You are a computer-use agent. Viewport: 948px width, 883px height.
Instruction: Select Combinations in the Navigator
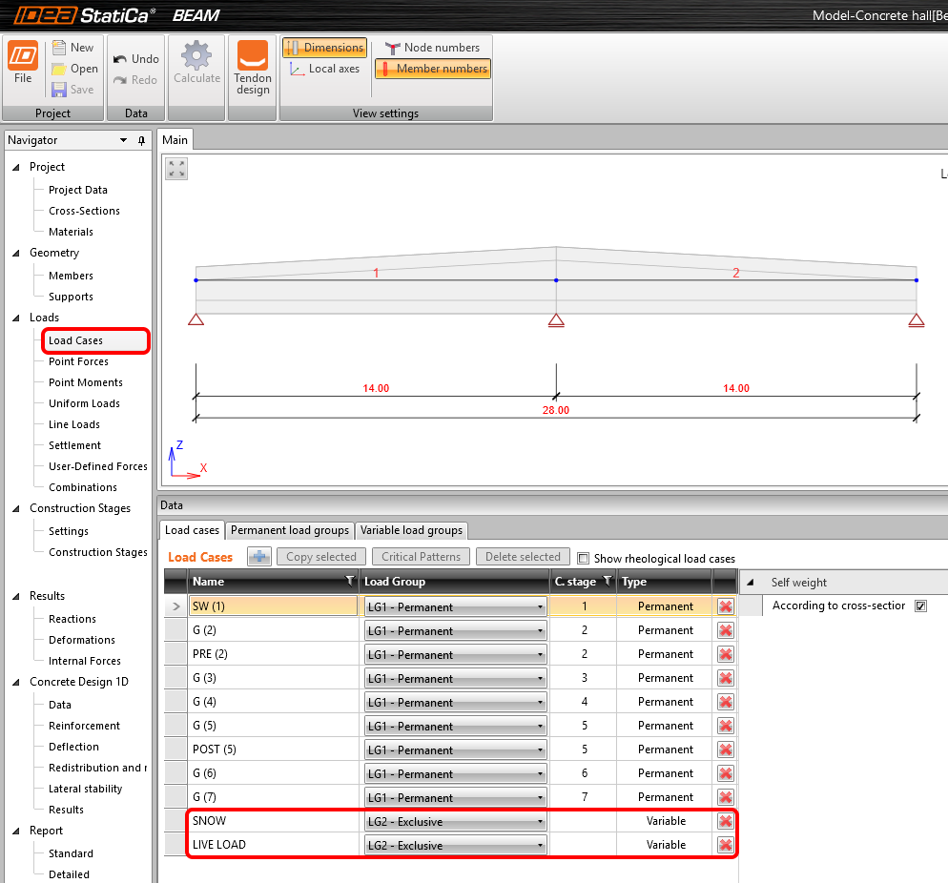pos(83,487)
